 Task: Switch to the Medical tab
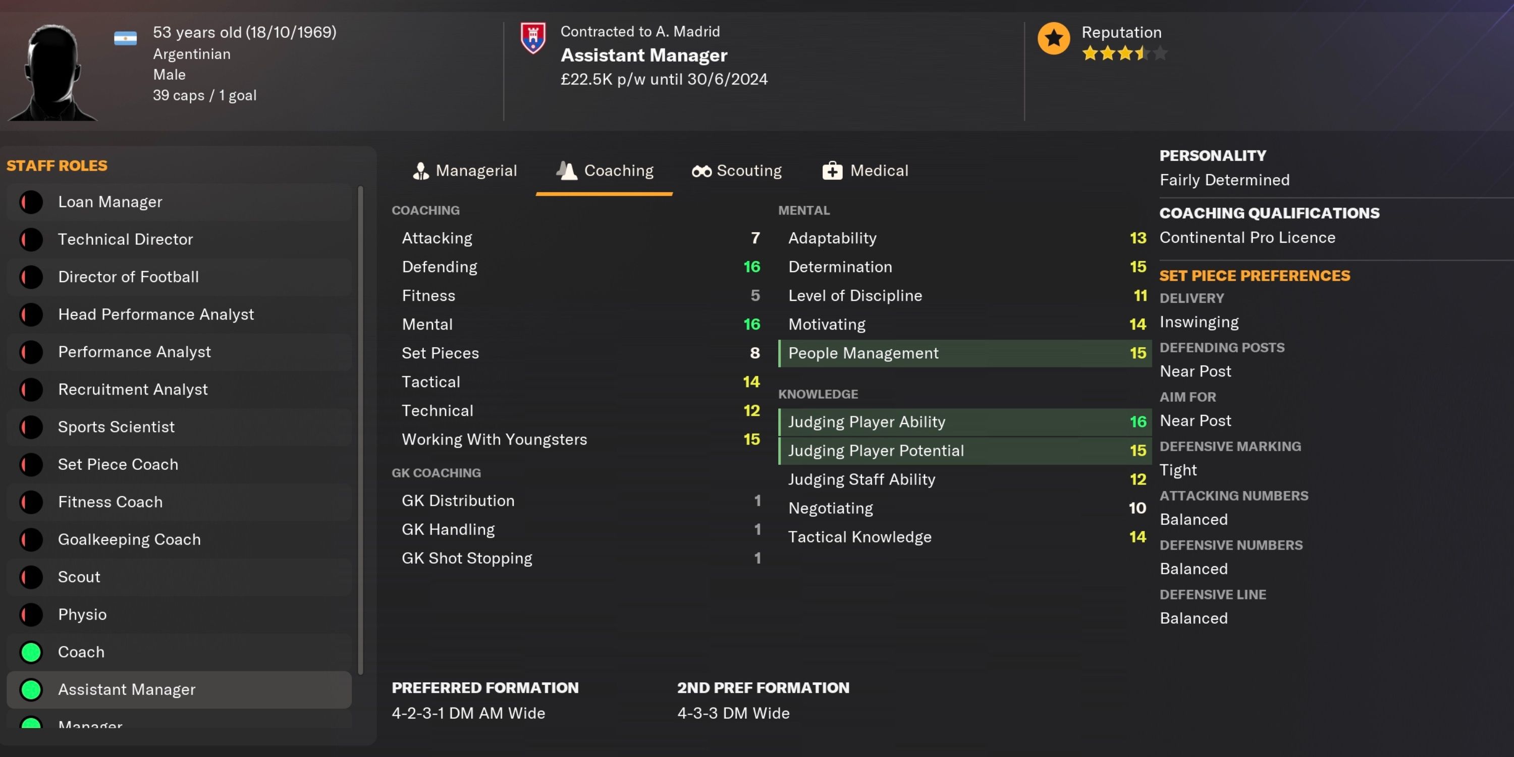[x=865, y=171]
